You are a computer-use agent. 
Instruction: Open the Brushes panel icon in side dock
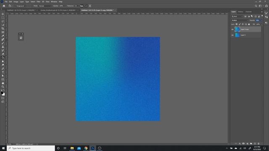click(x=266, y=13)
